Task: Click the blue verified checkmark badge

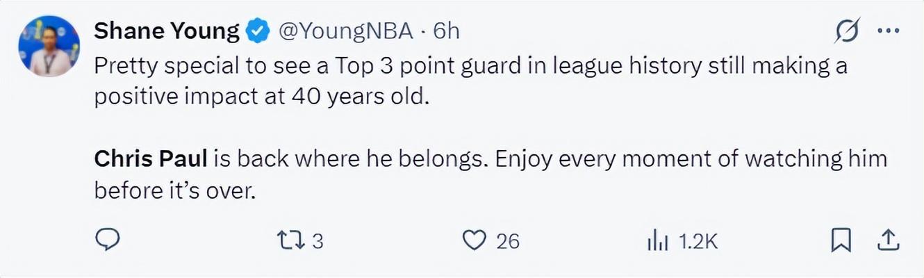Action: tap(258, 31)
